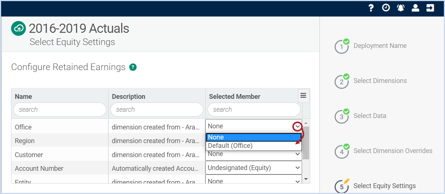Open the help question mark in top bar
This screenshot has height=194, width=445.
click(x=372, y=8)
